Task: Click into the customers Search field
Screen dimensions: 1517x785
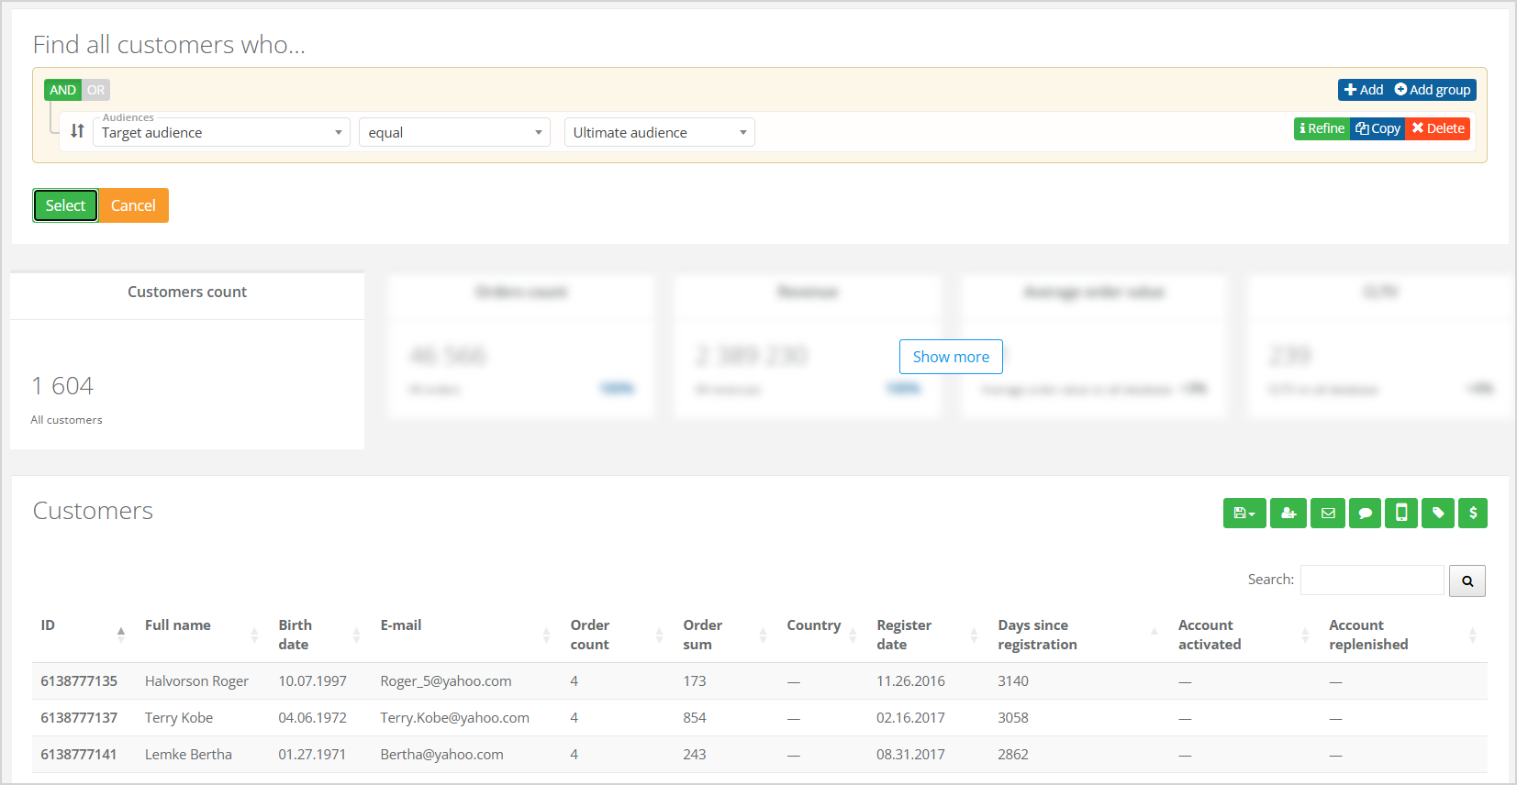Action: (1371, 580)
